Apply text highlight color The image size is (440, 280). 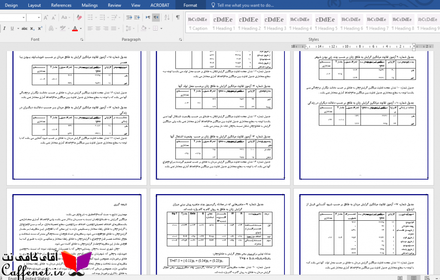pyautogui.click(x=63, y=28)
